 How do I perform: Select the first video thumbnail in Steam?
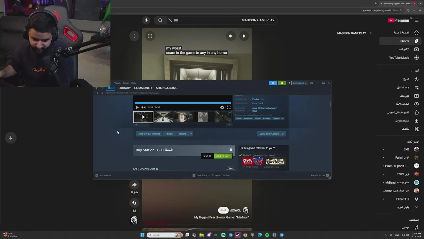click(x=143, y=117)
